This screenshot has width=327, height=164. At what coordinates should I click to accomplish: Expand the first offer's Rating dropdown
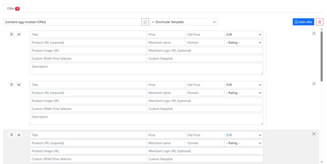(x=244, y=43)
